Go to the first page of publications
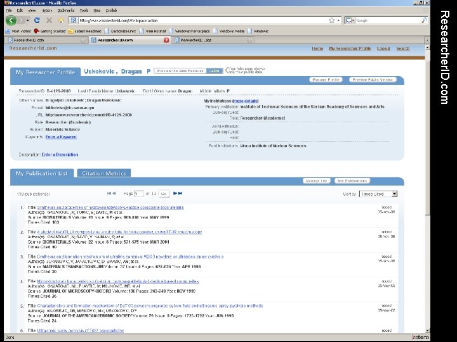Screen dimensions: 457x342 [x=109, y=193]
